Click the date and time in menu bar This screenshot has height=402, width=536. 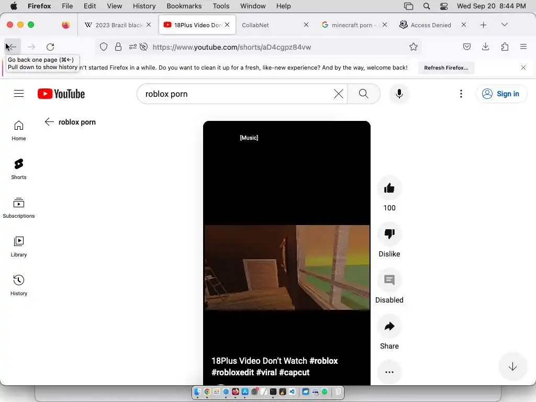491,6
